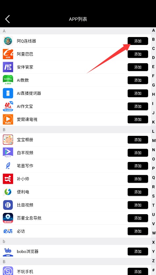Screen dimensions: 156x275
Task: Jump to letter S in index
Action: [x=154, y=196]
